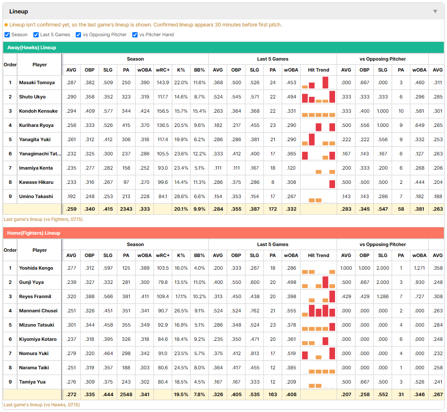Click Shuto Ukyo's hit trend chart
447x412 pixels.
coord(318,97)
